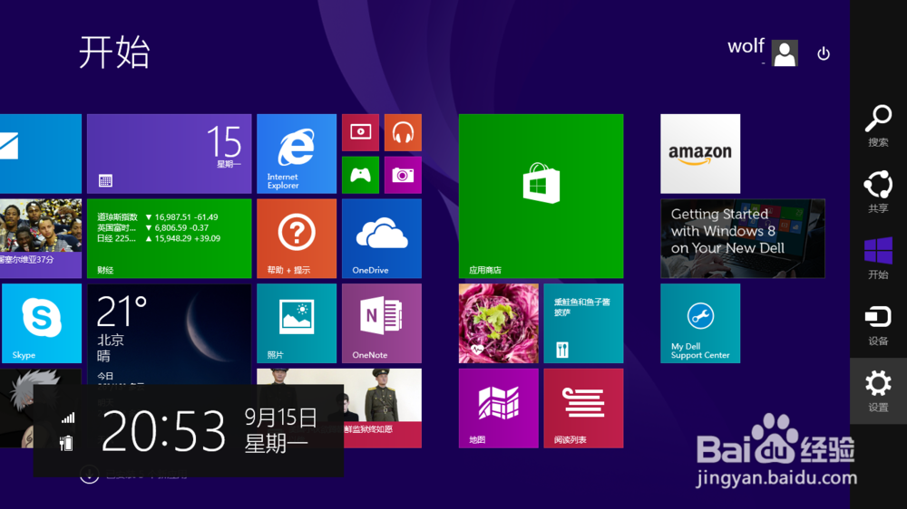The image size is (907, 509).
Task: Open the News tile with soldiers photo
Action: tap(383, 408)
